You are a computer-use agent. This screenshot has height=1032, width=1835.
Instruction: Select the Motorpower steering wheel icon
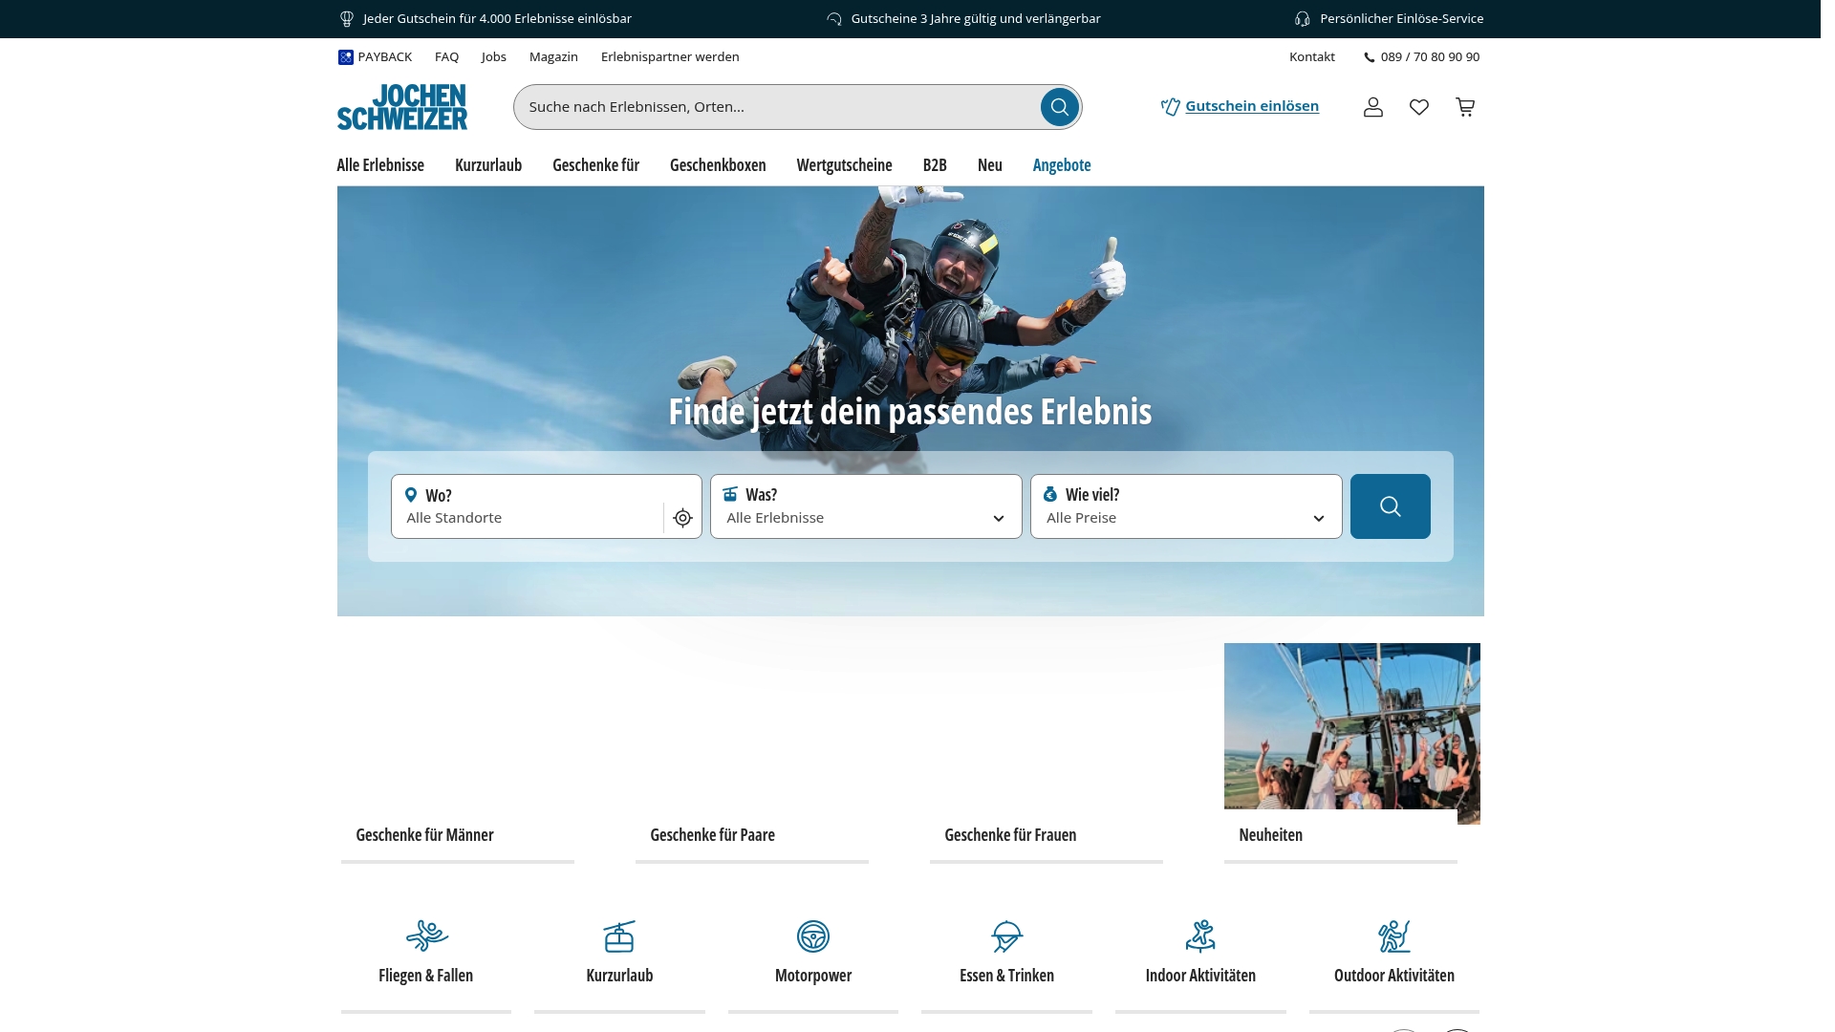click(813, 936)
